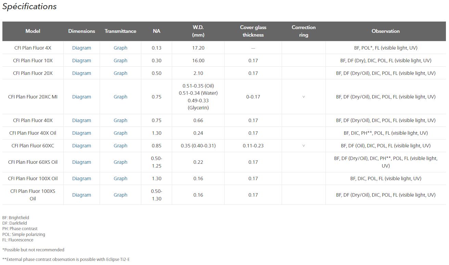Open Graph link for CFI Plan Fluor 4X
449x265 pixels.
pyautogui.click(x=120, y=48)
